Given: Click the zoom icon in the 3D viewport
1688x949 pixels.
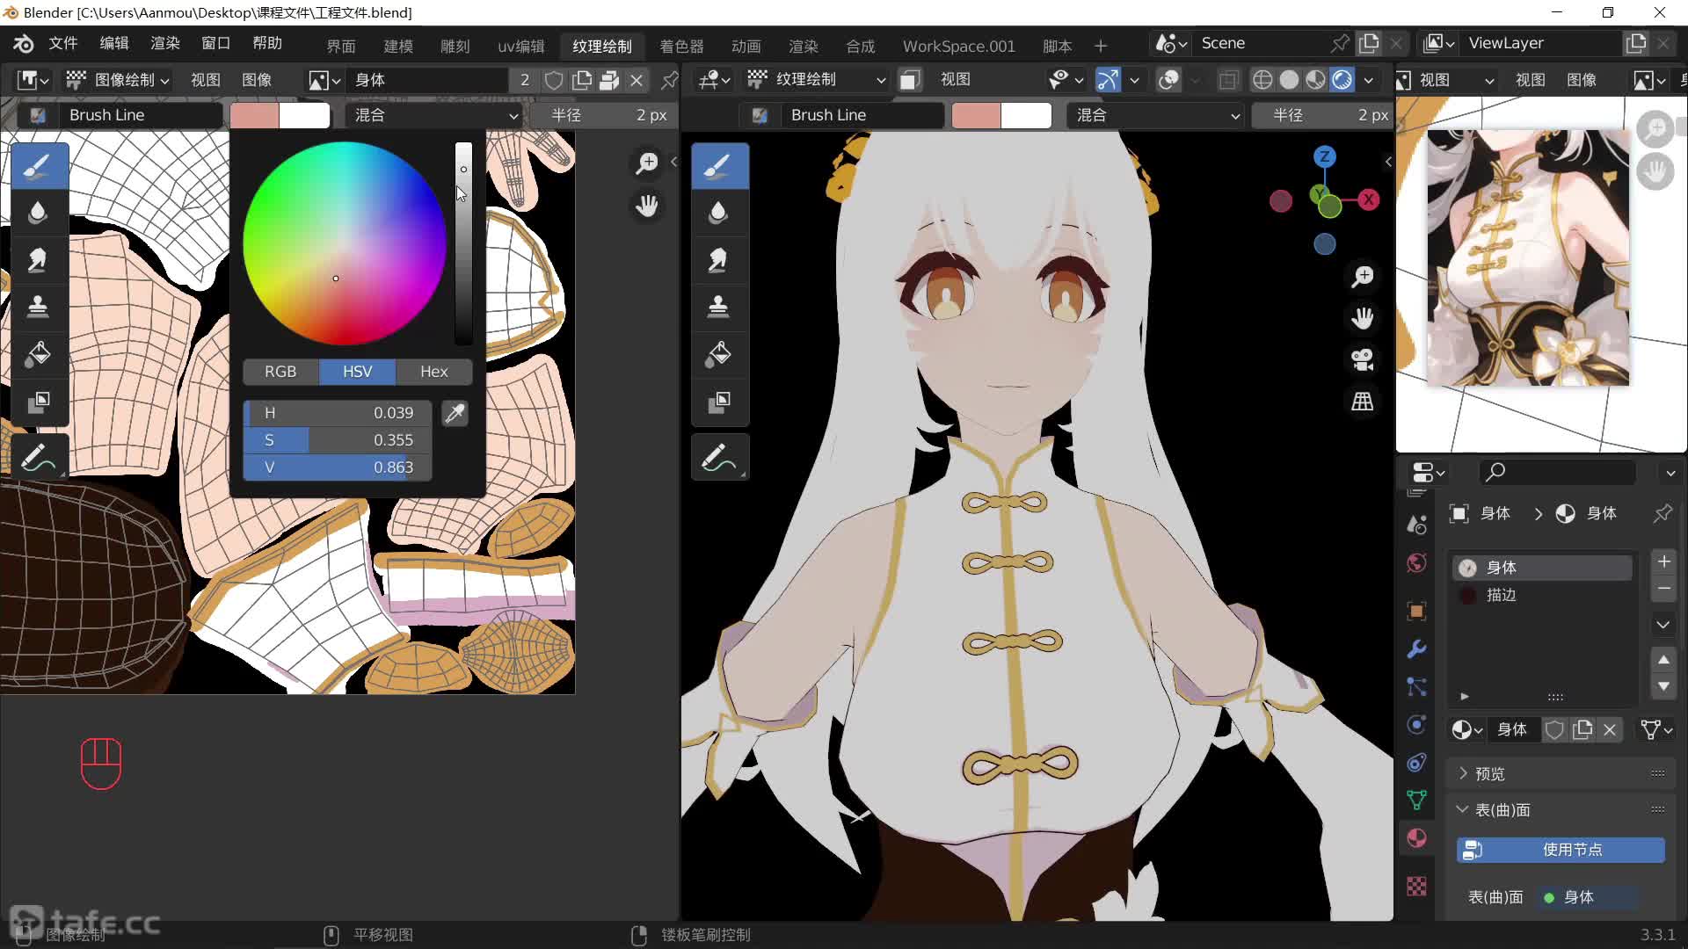Looking at the screenshot, I should (x=1362, y=276).
